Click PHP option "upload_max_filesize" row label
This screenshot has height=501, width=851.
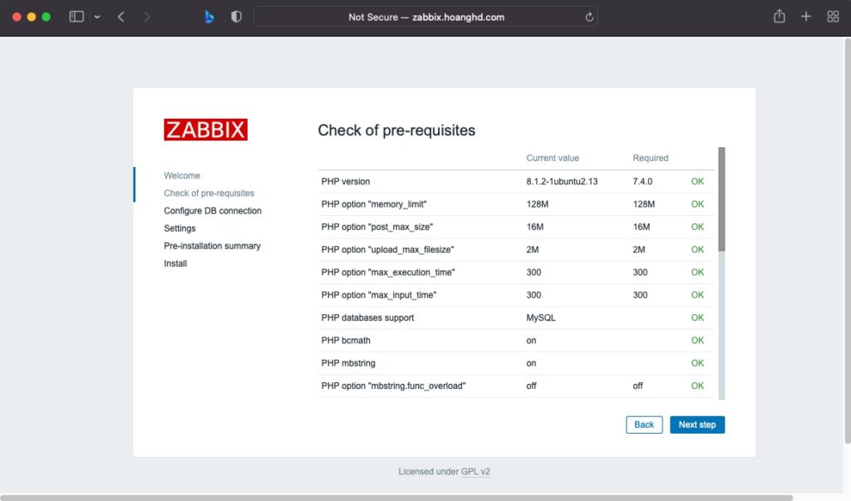tap(387, 250)
